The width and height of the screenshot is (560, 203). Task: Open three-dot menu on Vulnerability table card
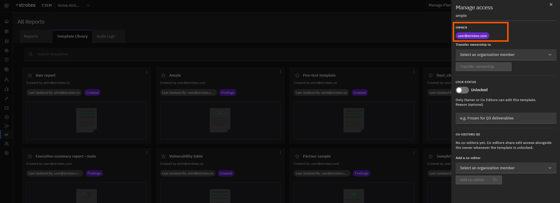280,152
